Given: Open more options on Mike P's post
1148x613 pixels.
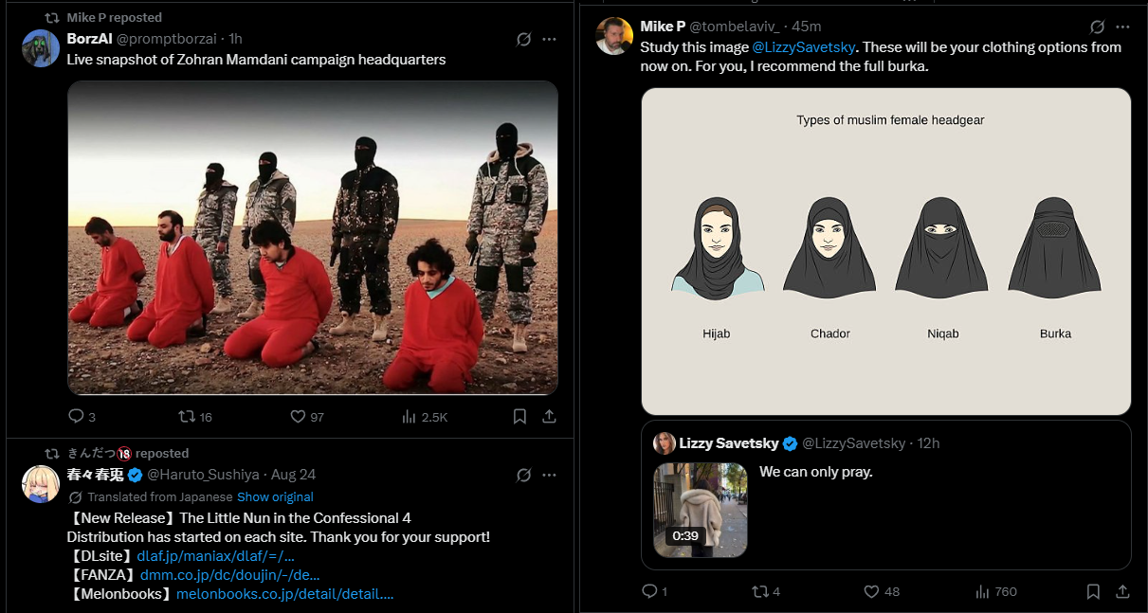Looking at the screenshot, I should pos(1122,27).
